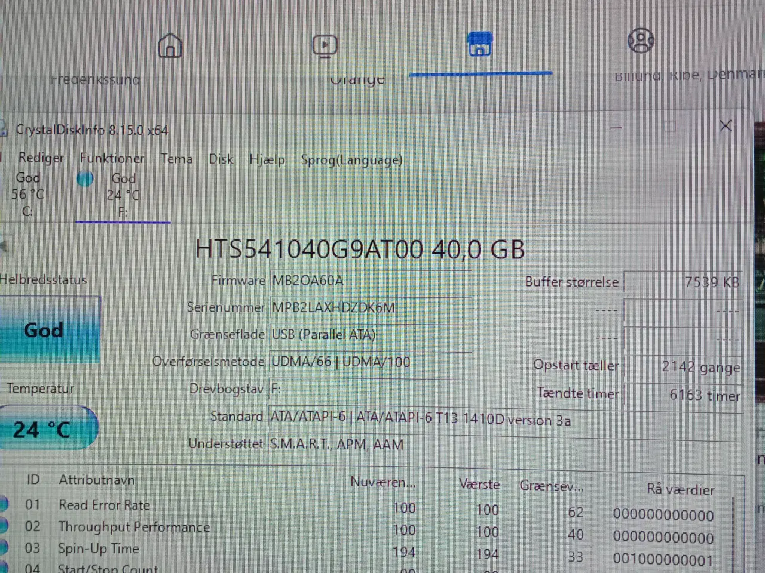Open the Hjælp menu

(x=267, y=159)
